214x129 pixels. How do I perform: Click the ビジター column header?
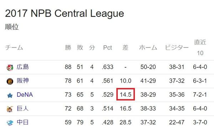click(177, 48)
